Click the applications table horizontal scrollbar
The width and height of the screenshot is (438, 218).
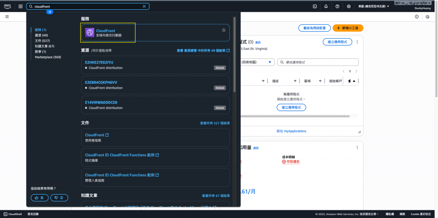tap(295, 116)
